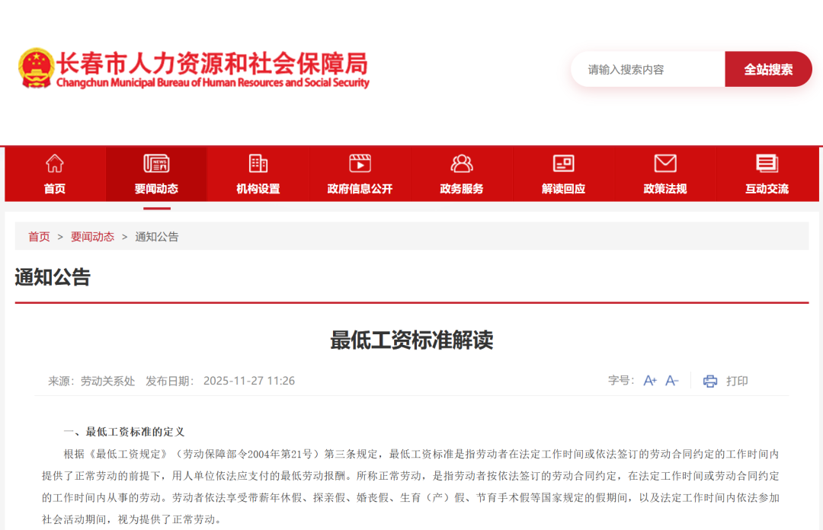Open 政务服务 navigation item
The image size is (823, 530).
coord(462,174)
